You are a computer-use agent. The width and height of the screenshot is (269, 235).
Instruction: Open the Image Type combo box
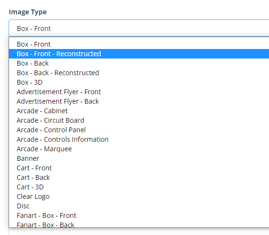tap(139, 29)
